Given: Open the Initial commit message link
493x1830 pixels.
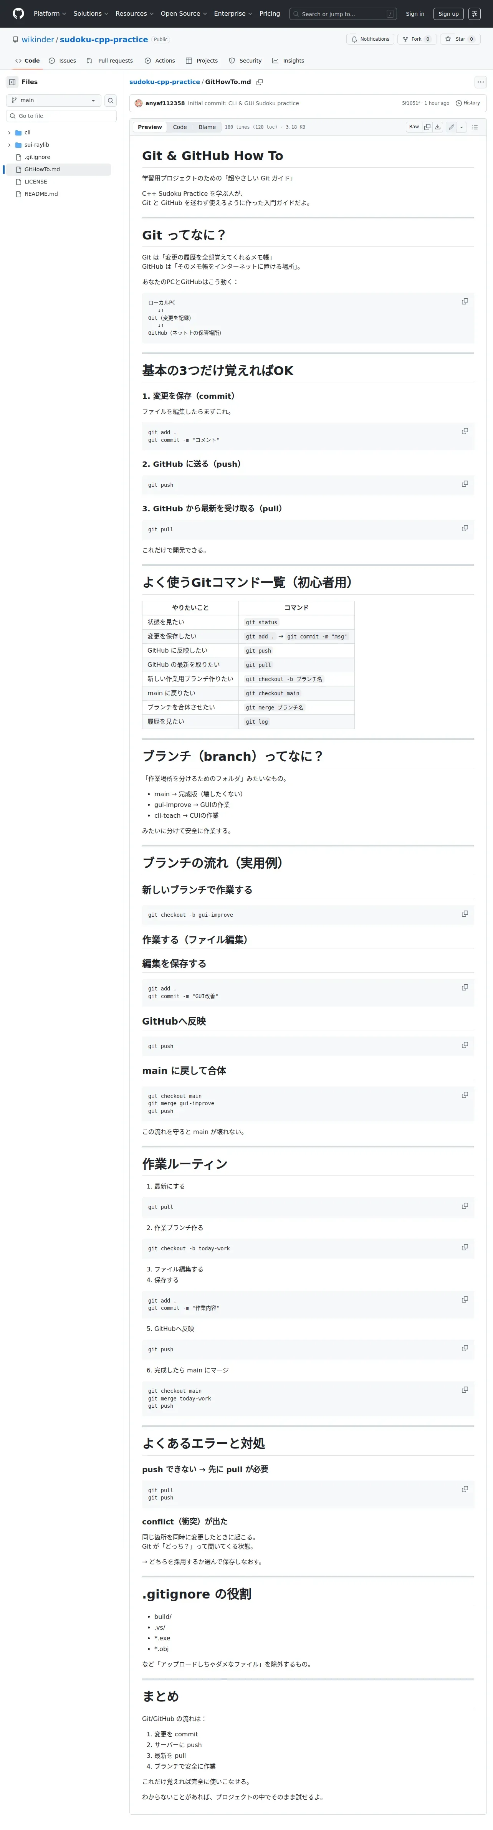Looking at the screenshot, I should pyautogui.click(x=243, y=103).
